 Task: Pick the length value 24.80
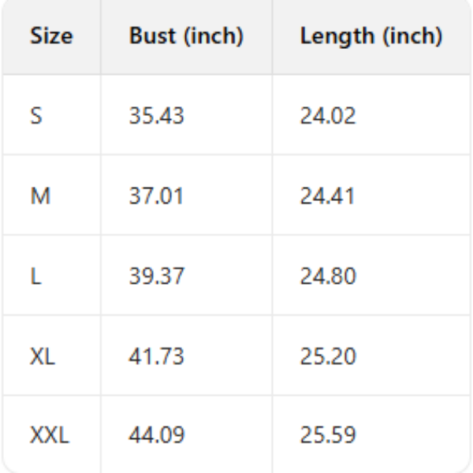(327, 276)
